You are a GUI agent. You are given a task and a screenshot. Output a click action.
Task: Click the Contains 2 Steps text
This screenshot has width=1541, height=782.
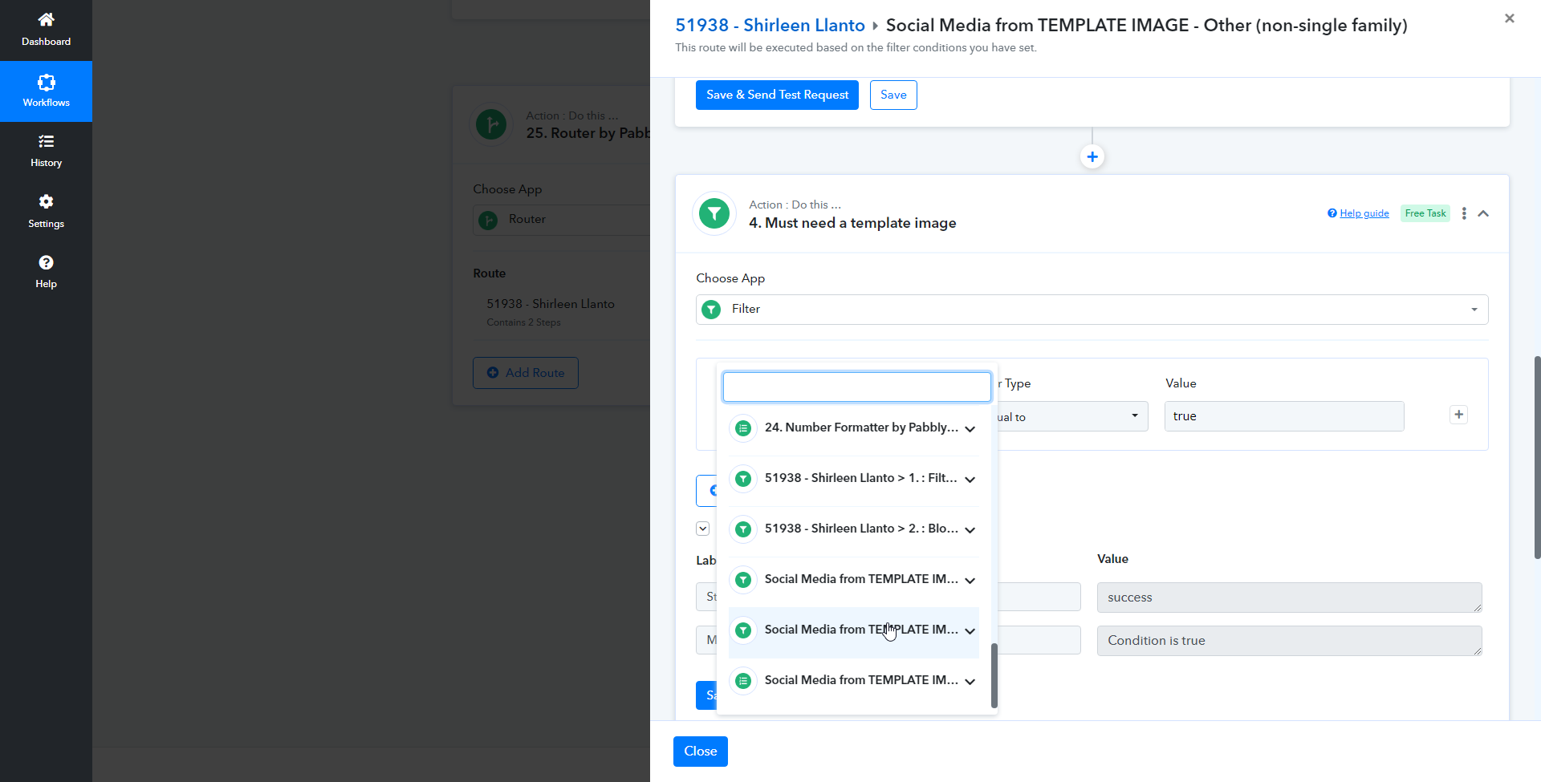tap(523, 322)
